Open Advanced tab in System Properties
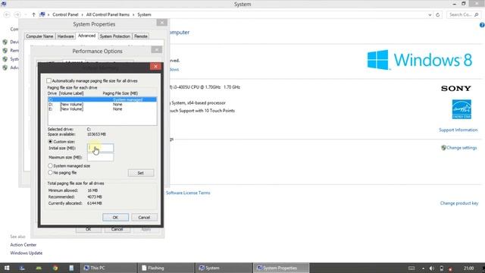Screen dimensions: 485x273 pos(86,36)
